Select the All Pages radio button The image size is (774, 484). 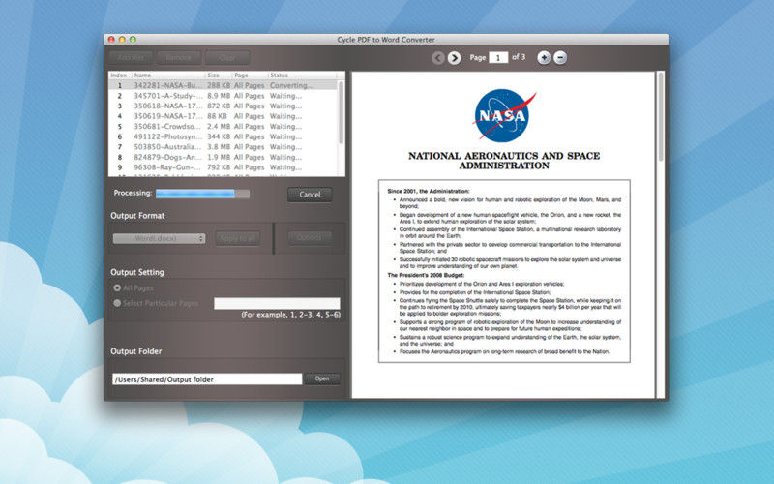117,287
